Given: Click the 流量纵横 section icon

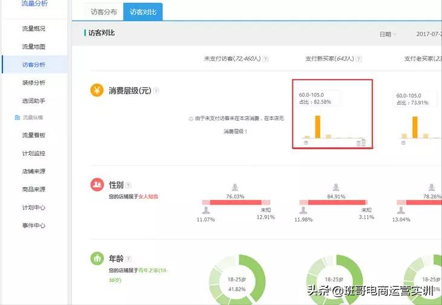Looking at the screenshot, I should [x=17, y=117].
